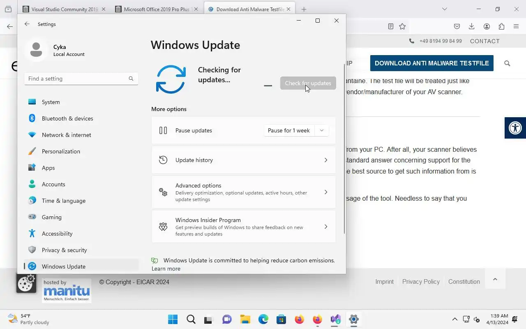Open Pause for 1 week dropdown arrow

pos(322,130)
